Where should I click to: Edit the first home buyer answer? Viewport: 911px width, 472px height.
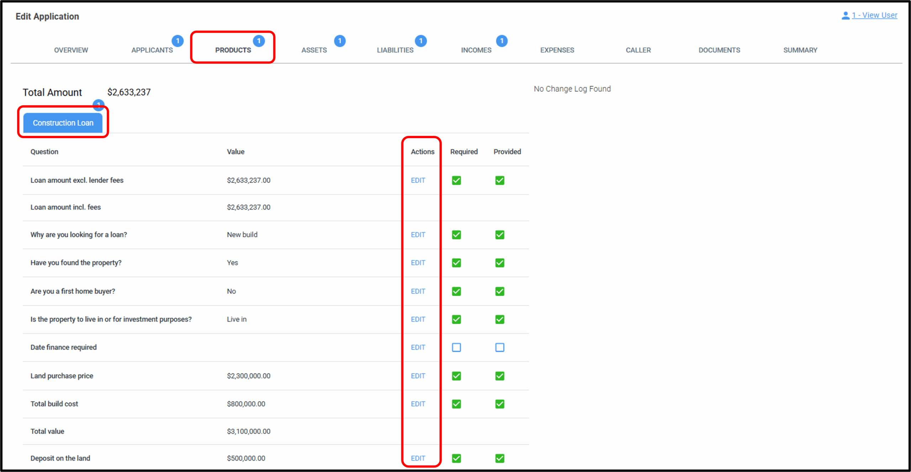(418, 292)
